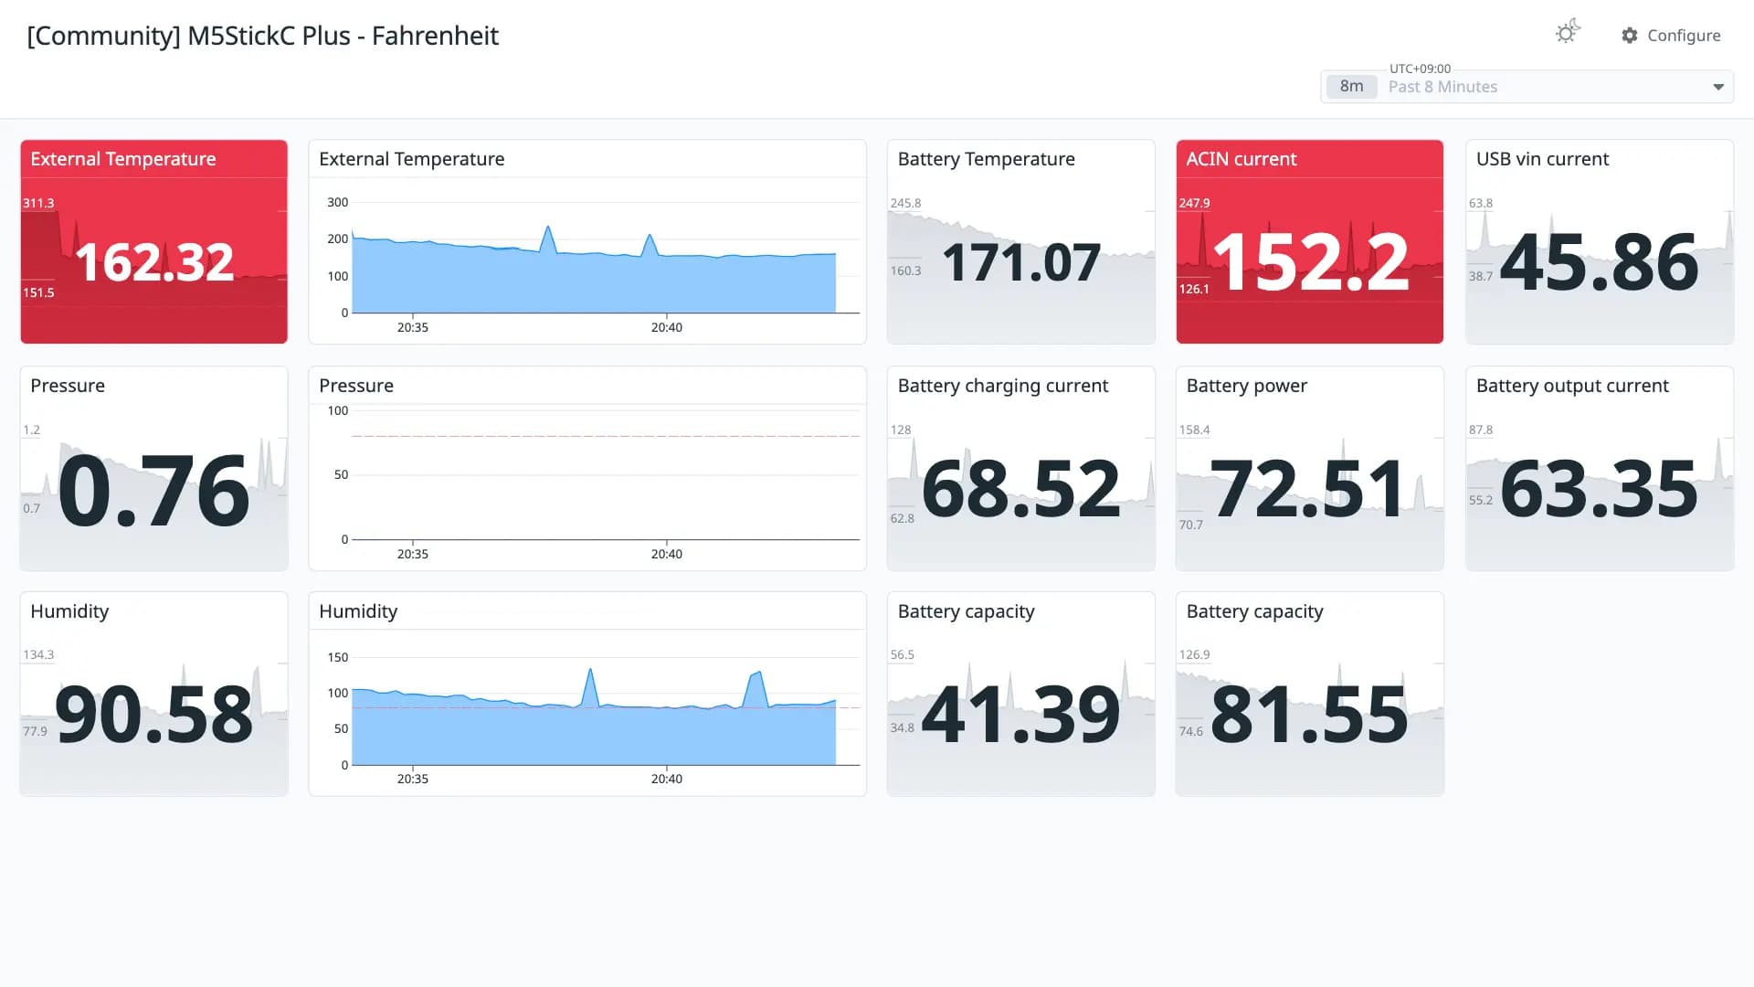The image size is (1754, 987).
Task: Click the Battery charging current title
Action: pos(1002,386)
